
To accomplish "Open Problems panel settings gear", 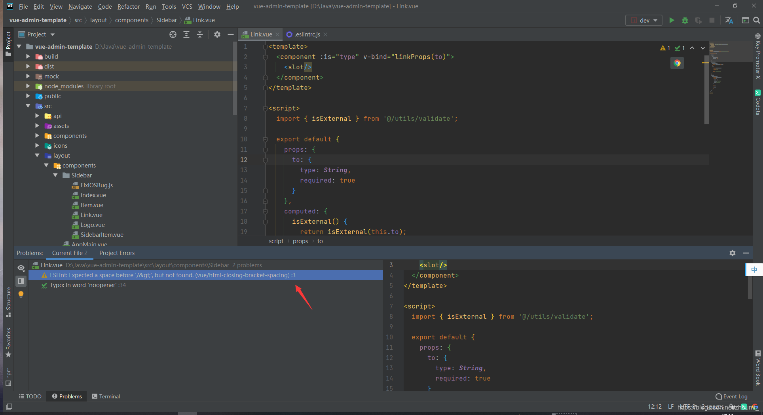I will click(733, 253).
